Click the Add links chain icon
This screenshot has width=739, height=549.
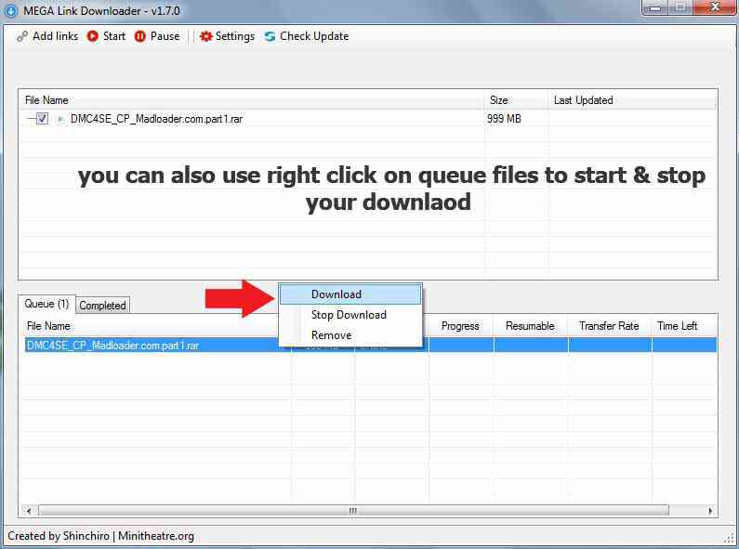pyautogui.click(x=21, y=36)
